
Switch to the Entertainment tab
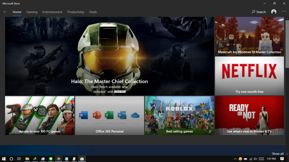pos(52,12)
